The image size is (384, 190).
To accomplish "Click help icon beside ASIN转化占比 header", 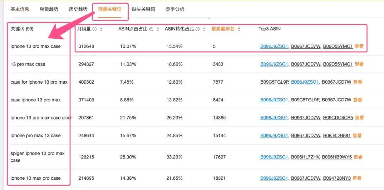I will point(197,29).
